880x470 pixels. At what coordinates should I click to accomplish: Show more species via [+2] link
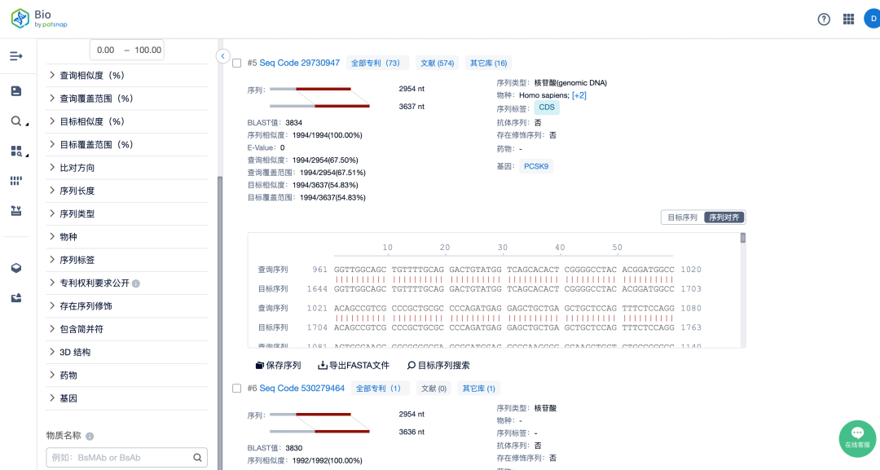[579, 95]
